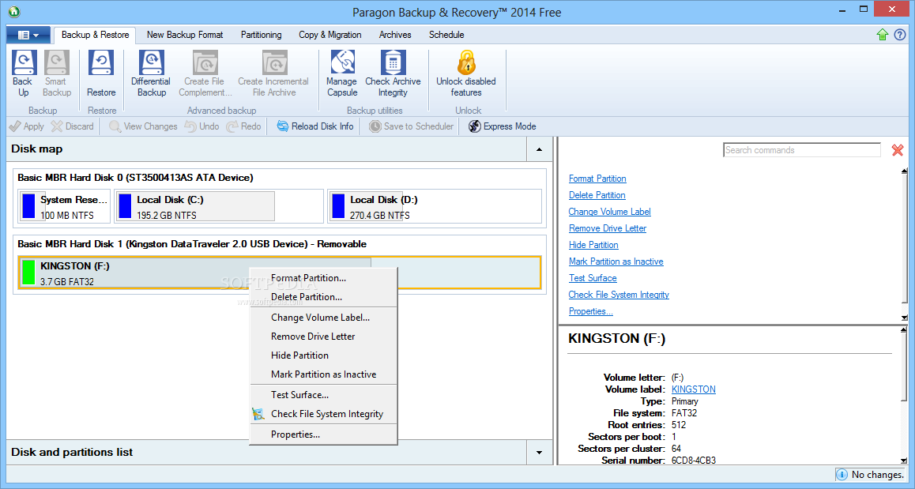Click Hide Partition link in right panel
915x489 pixels.
click(x=593, y=245)
